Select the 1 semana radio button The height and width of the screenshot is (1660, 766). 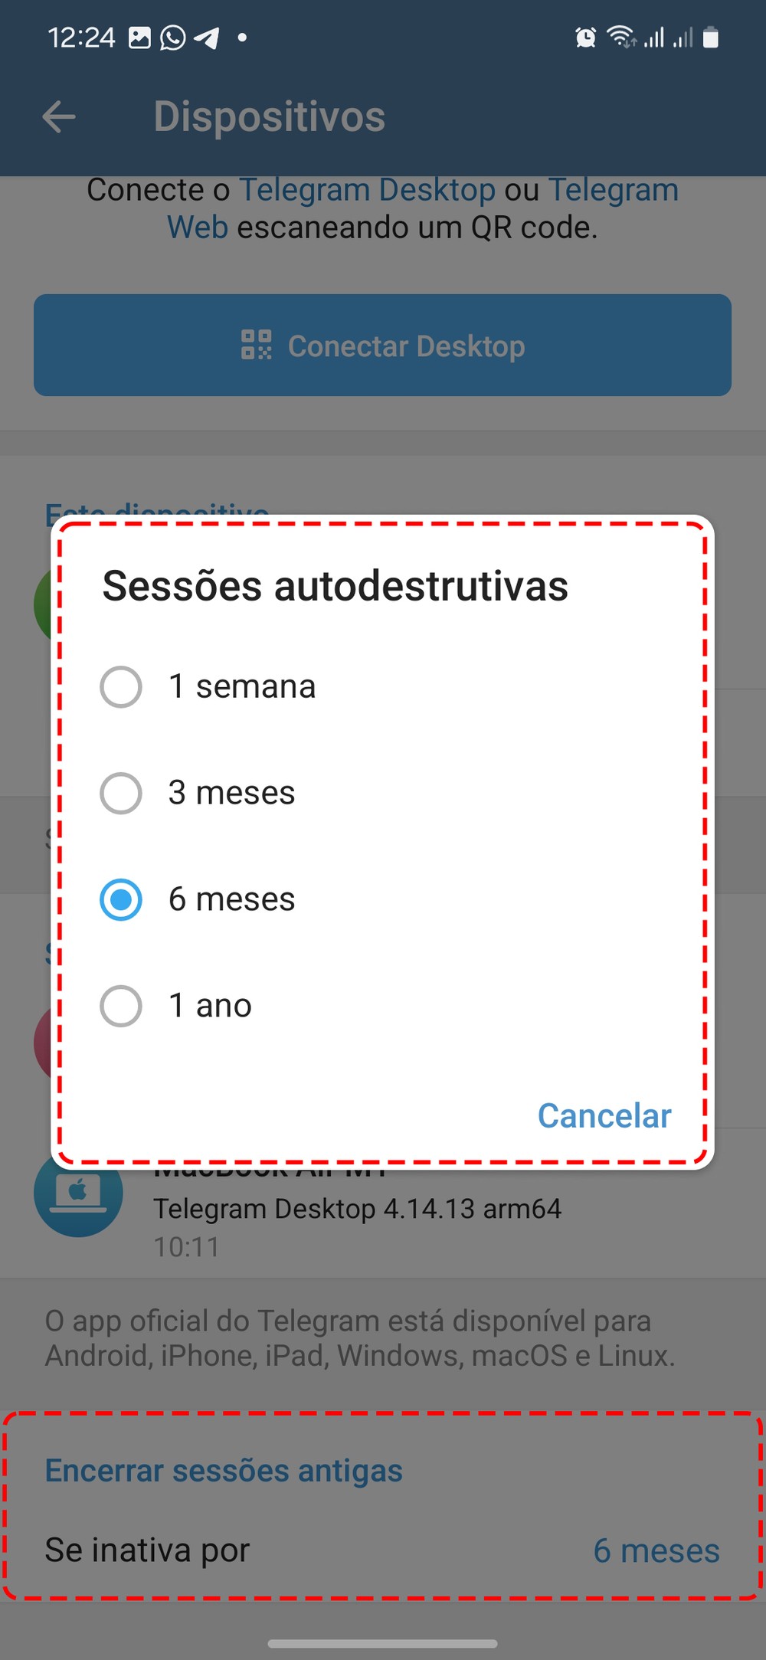click(x=121, y=686)
